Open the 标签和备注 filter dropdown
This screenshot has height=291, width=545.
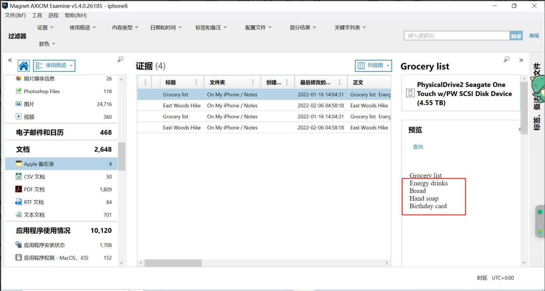(x=211, y=28)
